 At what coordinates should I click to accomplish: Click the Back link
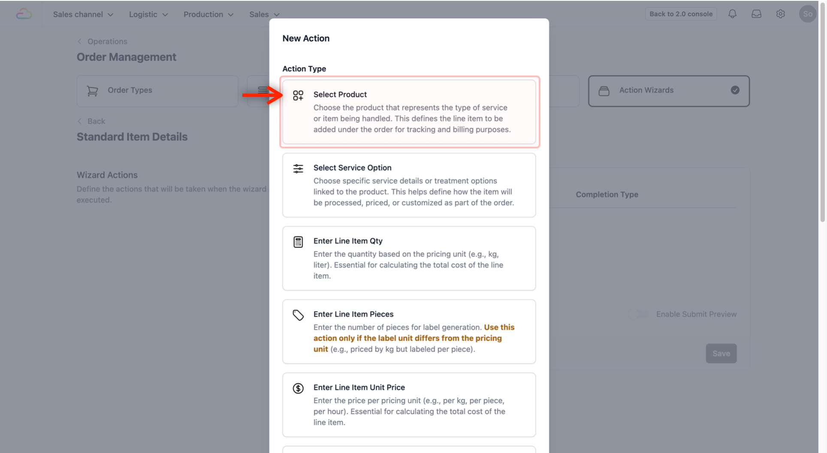point(96,121)
